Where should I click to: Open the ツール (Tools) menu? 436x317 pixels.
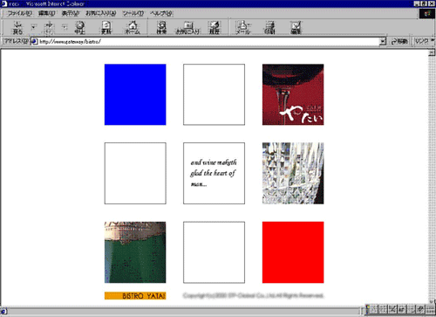[x=133, y=13]
